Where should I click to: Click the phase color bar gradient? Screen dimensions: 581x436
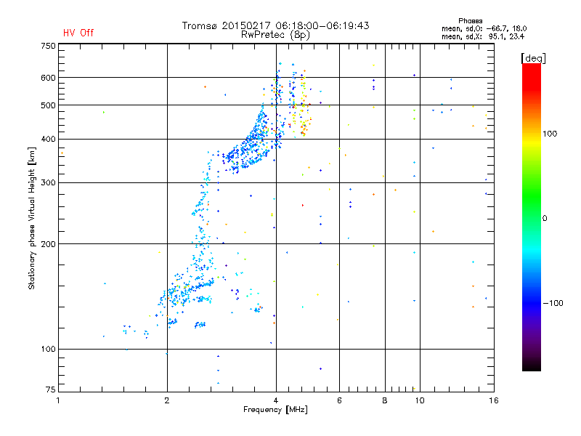click(532, 217)
